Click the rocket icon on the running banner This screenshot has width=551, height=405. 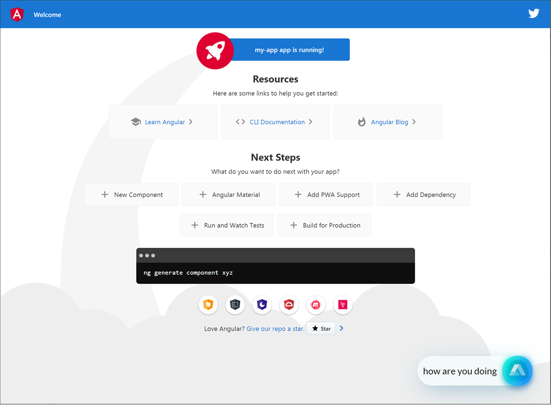tap(215, 50)
